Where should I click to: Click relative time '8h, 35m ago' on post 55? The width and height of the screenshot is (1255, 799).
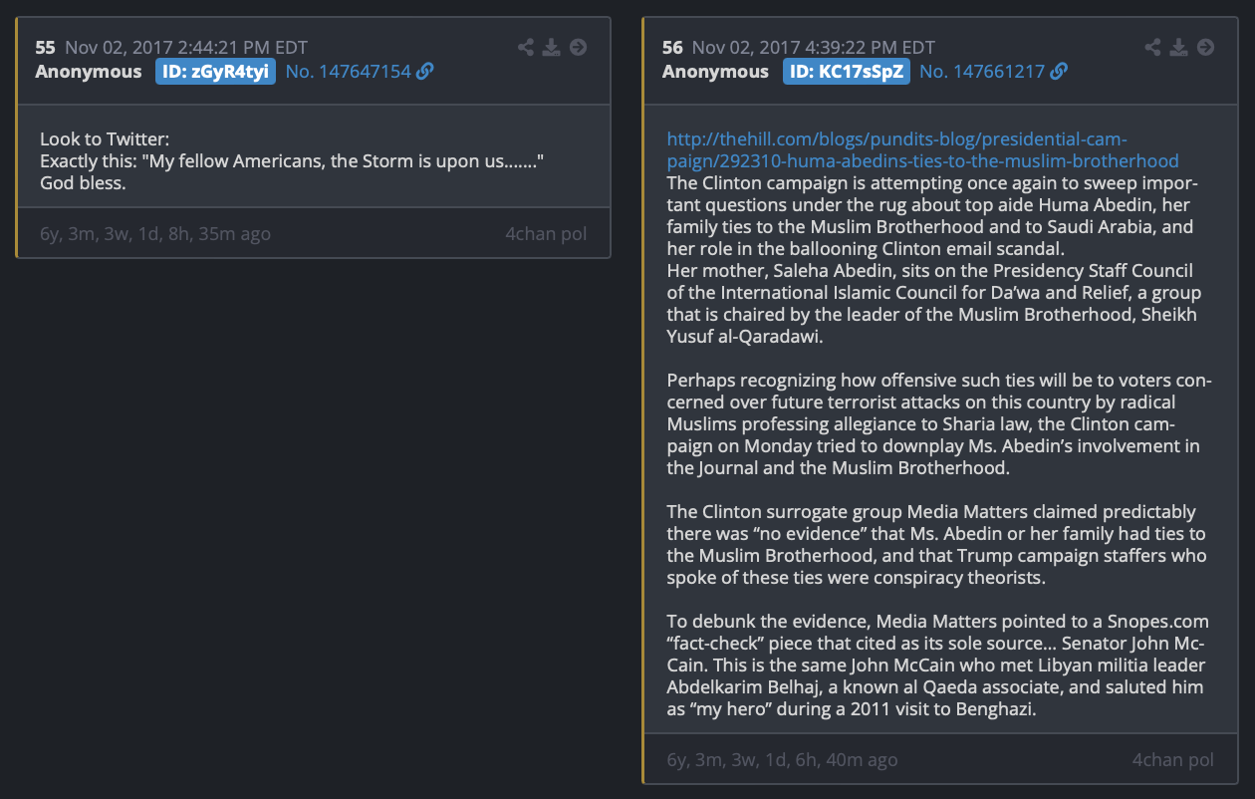pos(206,234)
